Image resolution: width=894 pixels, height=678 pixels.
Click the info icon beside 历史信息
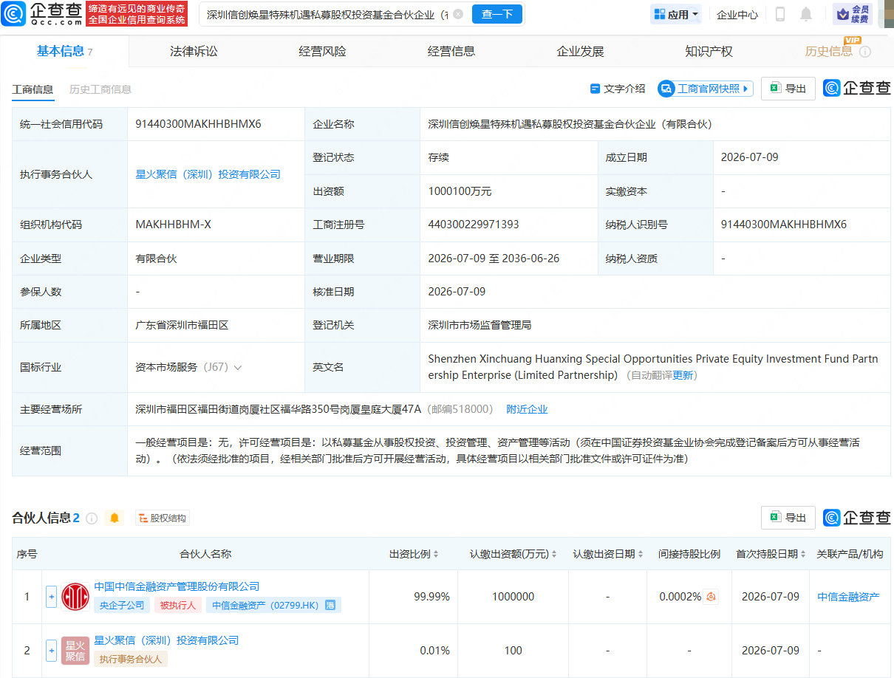pos(865,52)
